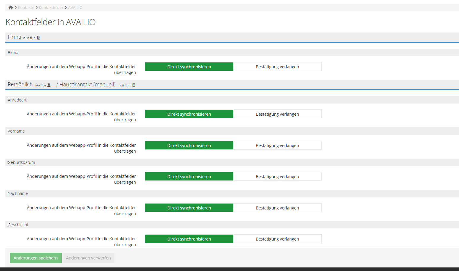Click the Geburtsdatum field label
The image size is (459, 271).
(x=21, y=162)
